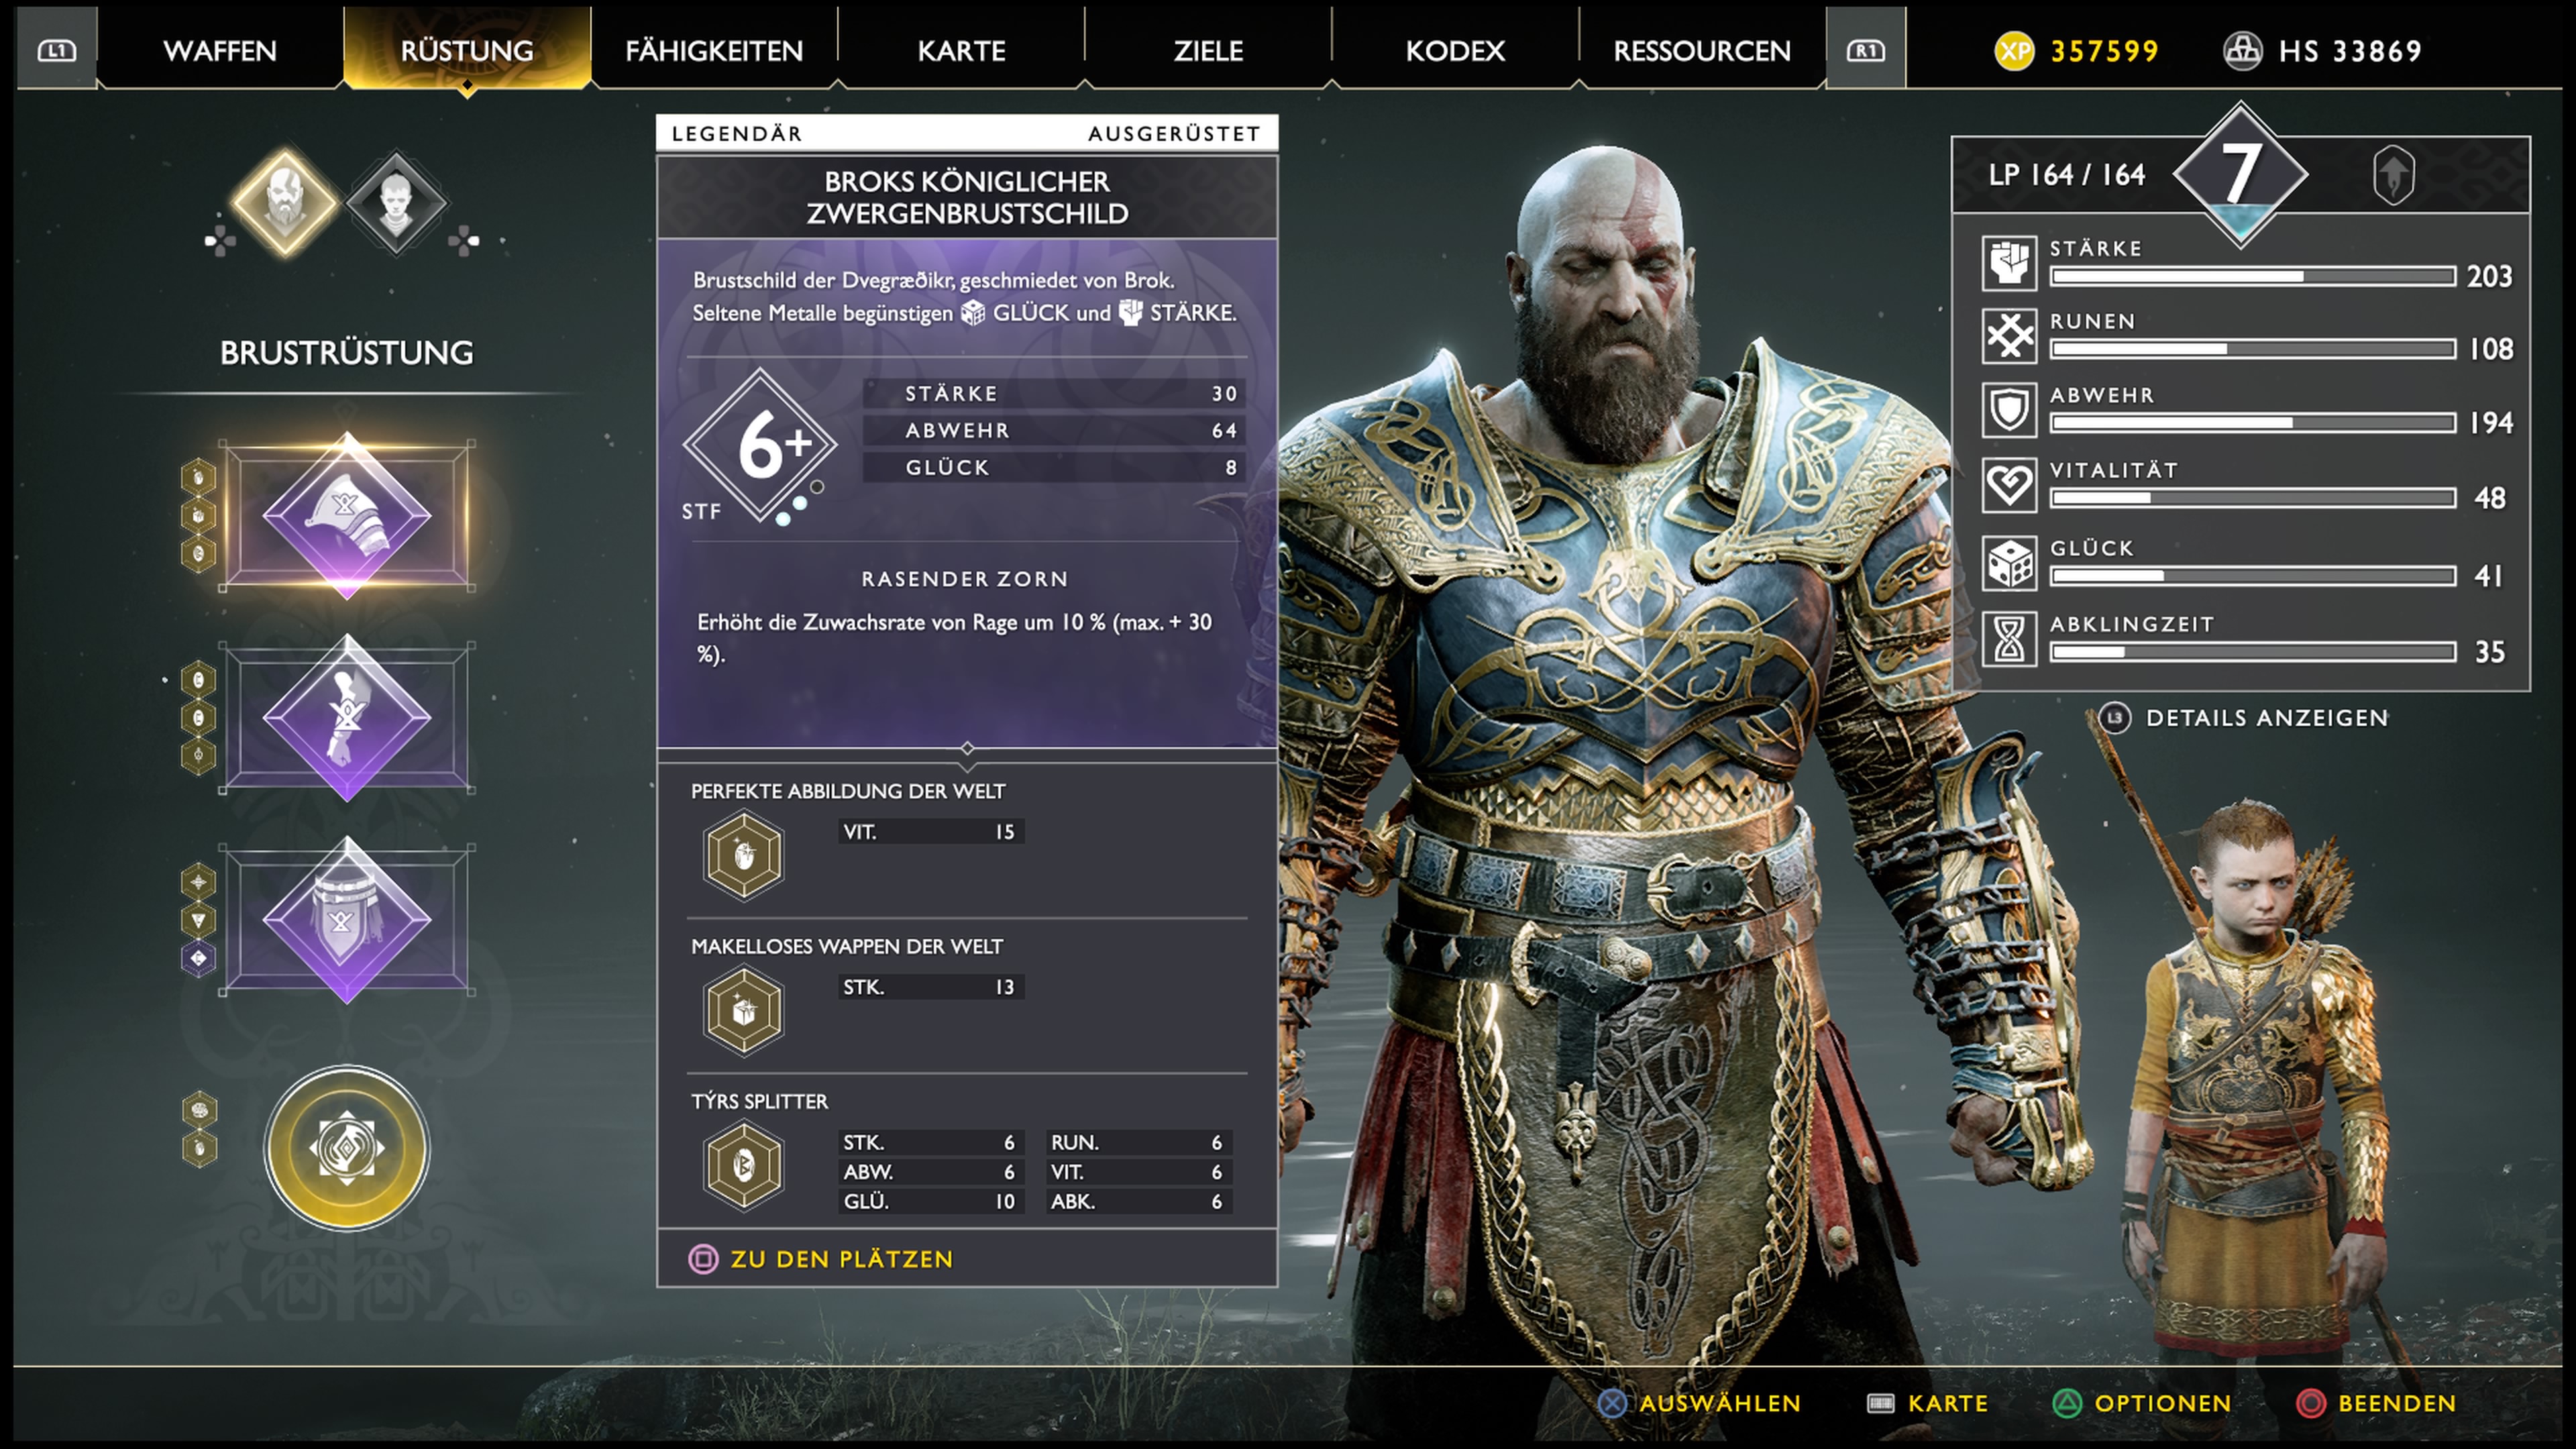Click the R1 next-tab indicator
This screenshot has height=1449, width=2576.
click(x=1866, y=50)
